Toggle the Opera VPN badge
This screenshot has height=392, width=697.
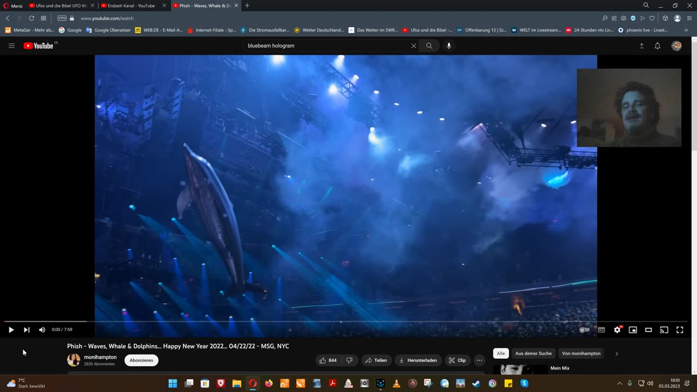62,18
